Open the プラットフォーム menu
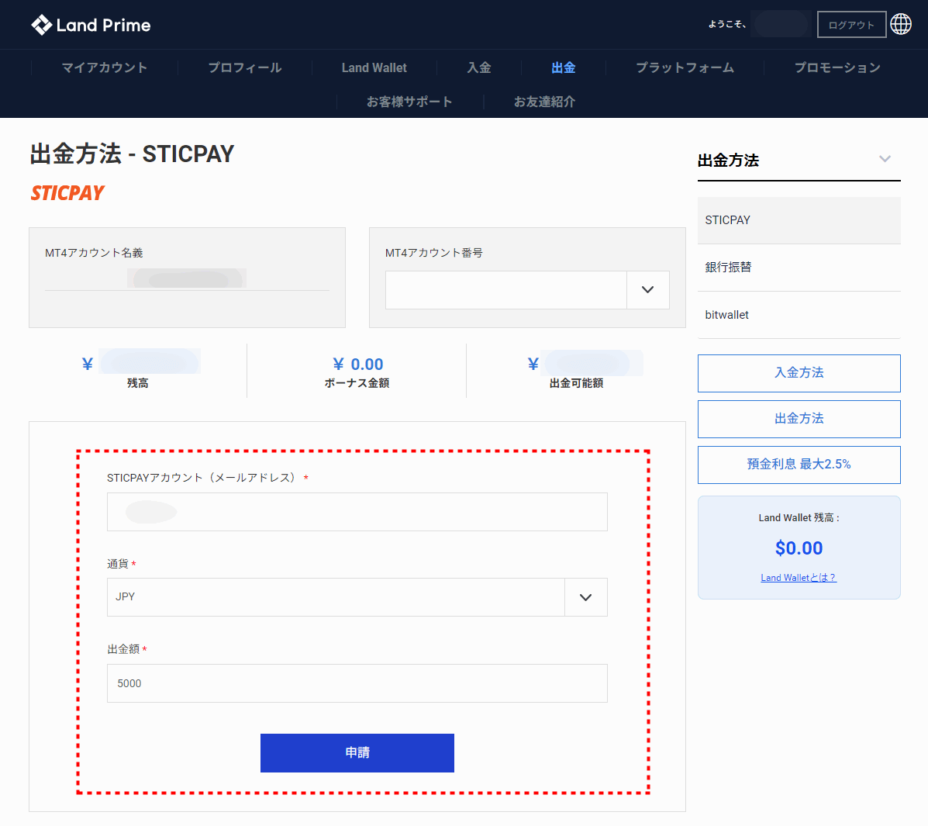 point(685,67)
